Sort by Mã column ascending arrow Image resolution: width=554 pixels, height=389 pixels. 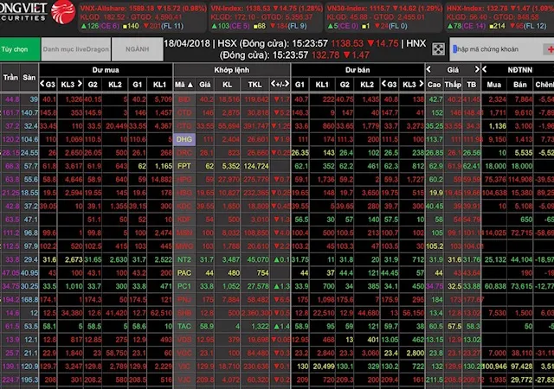pos(190,85)
